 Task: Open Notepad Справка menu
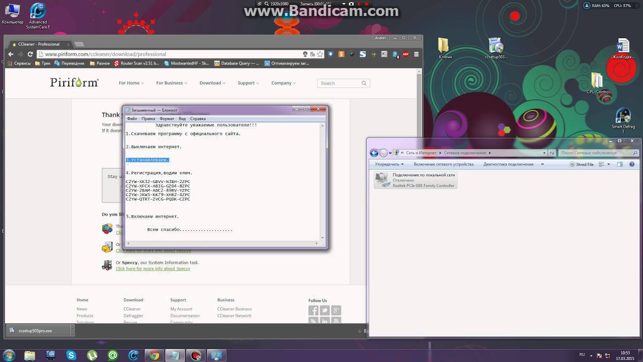pos(198,119)
